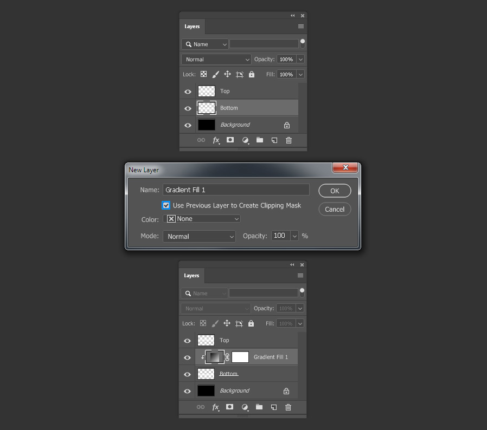Click link layers icon in bottom Layers panel
487x430 pixels.
[201, 407]
